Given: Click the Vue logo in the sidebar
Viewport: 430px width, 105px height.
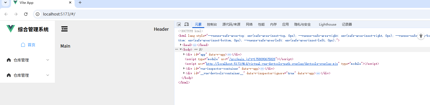Looking at the screenshot, I should coord(11,29).
